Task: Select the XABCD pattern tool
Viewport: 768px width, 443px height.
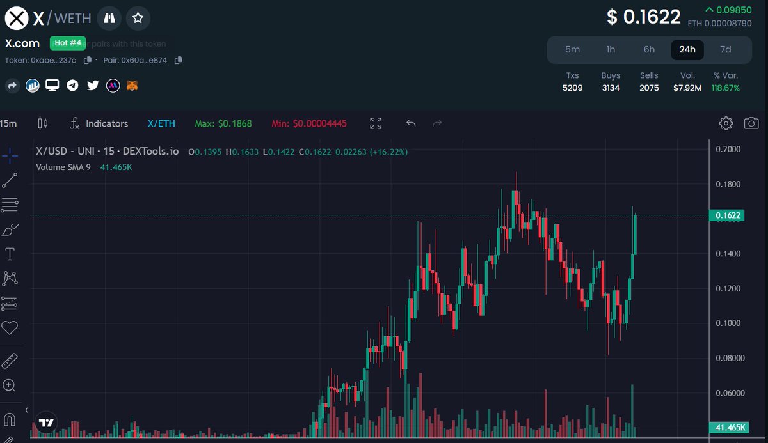Action: pyautogui.click(x=11, y=277)
